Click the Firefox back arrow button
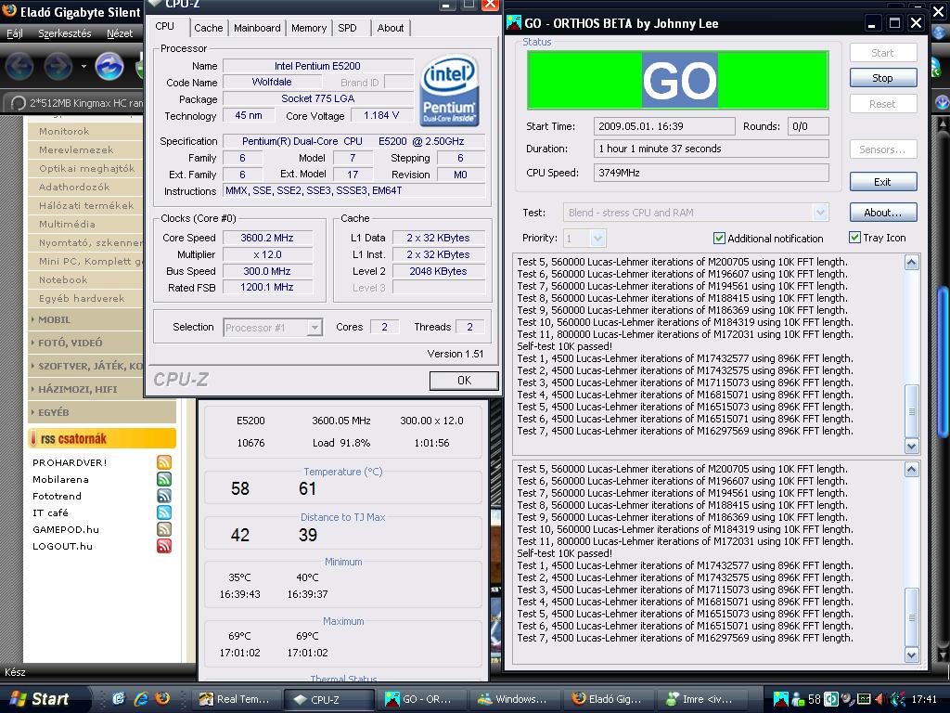The width and height of the screenshot is (950, 713). pyautogui.click(x=19, y=66)
